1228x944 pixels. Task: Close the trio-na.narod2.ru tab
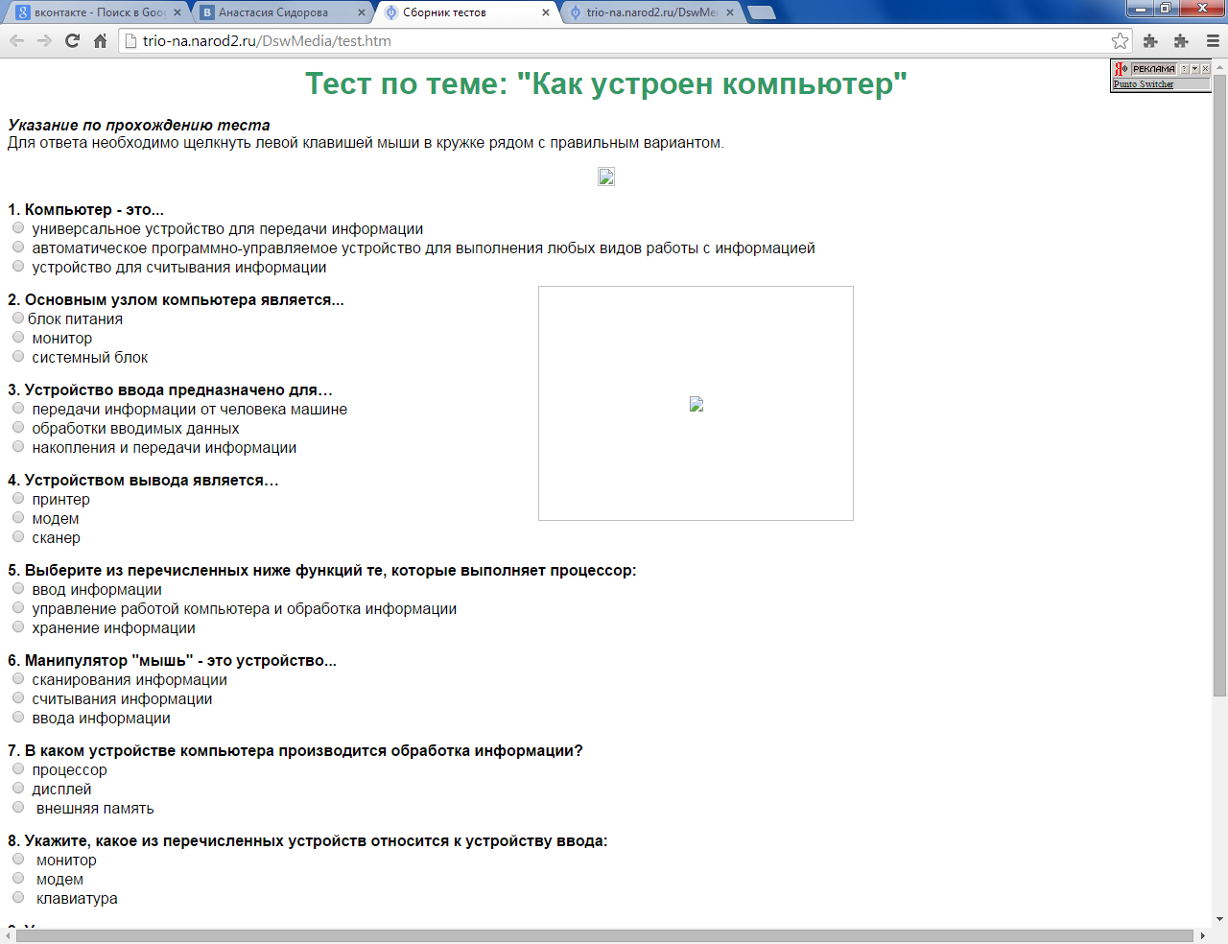pos(730,12)
